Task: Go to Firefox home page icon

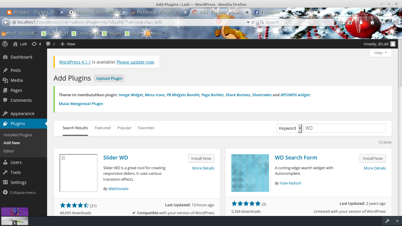Action: point(372,22)
